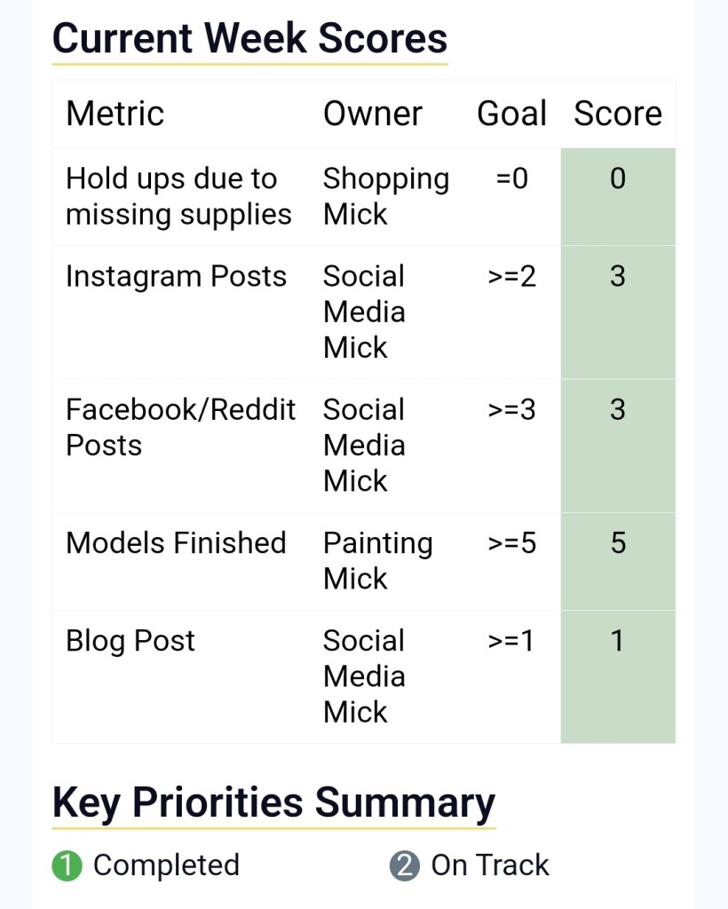Select the Metric column header

[x=115, y=114]
